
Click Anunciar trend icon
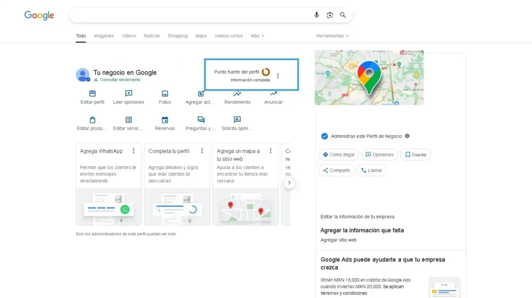273,93
